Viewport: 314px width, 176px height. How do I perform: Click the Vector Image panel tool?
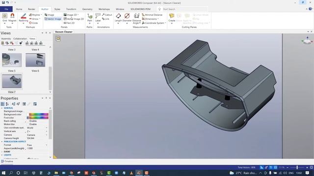53,19
